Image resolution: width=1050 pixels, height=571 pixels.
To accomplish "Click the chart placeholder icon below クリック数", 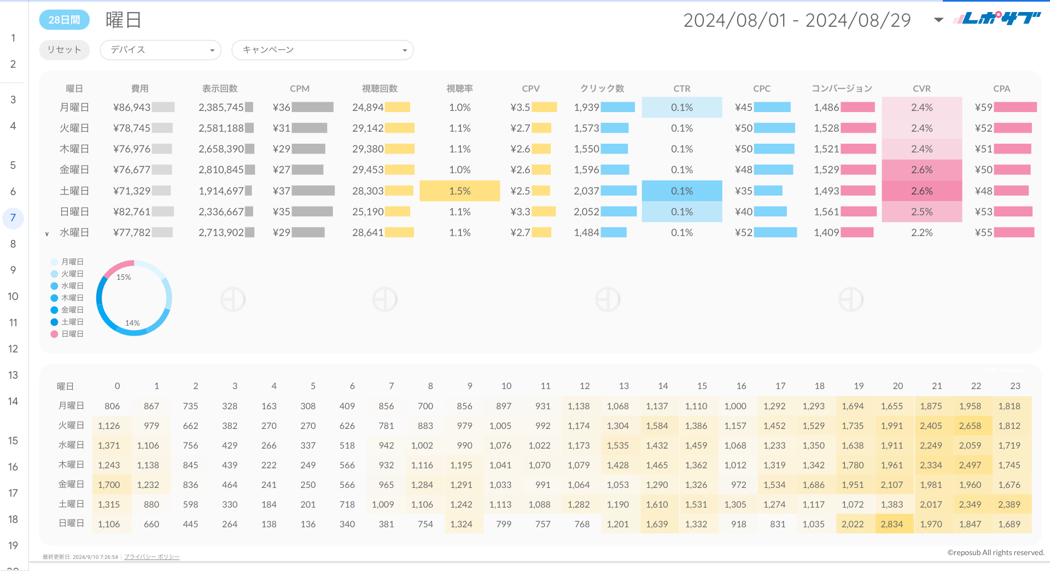I will pyautogui.click(x=608, y=299).
